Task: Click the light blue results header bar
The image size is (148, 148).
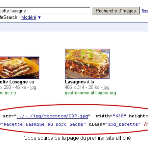Action: coord(74,27)
